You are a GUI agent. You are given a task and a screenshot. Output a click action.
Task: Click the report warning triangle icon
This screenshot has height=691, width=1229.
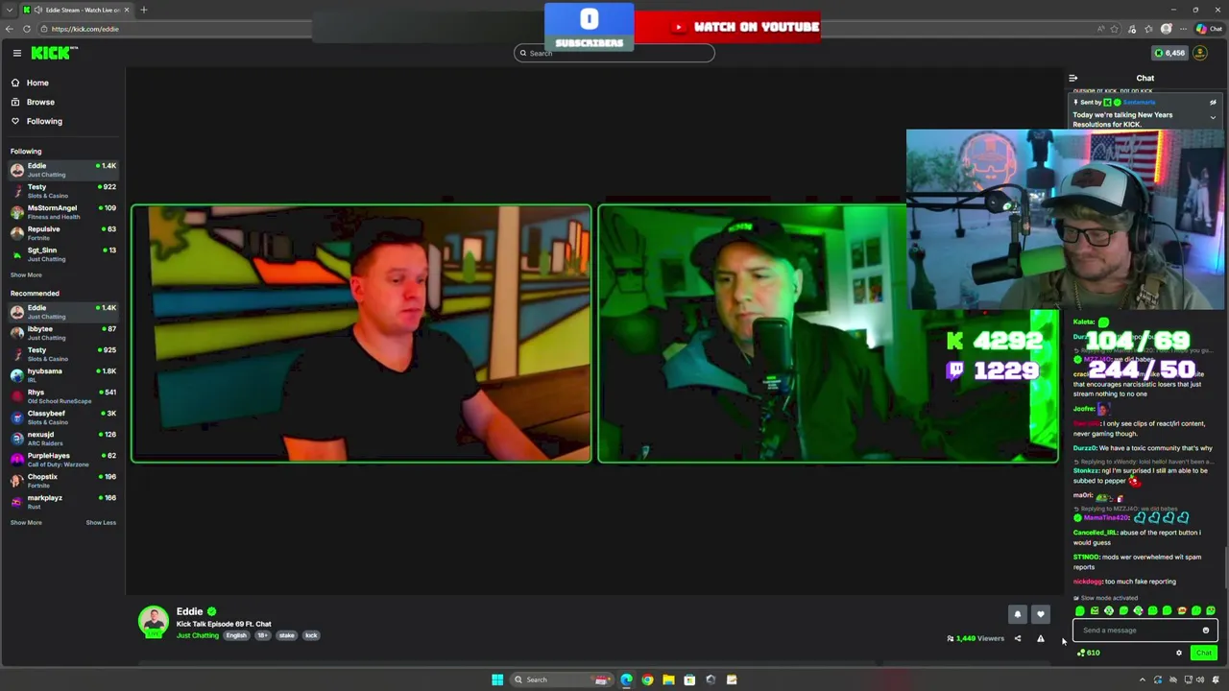(1040, 638)
